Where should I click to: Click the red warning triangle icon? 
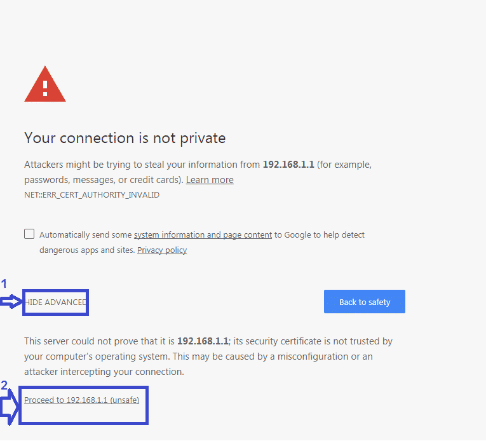(x=44, y=86)
